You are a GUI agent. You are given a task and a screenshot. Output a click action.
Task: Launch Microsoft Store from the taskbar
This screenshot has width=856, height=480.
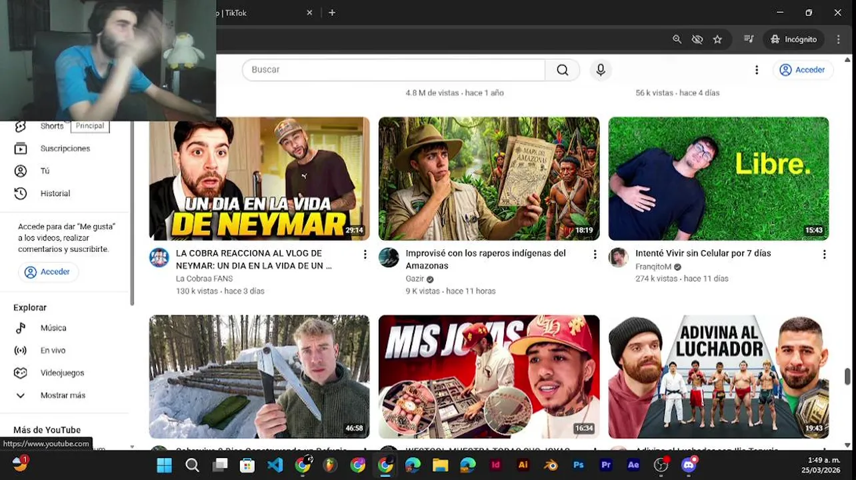247,465
